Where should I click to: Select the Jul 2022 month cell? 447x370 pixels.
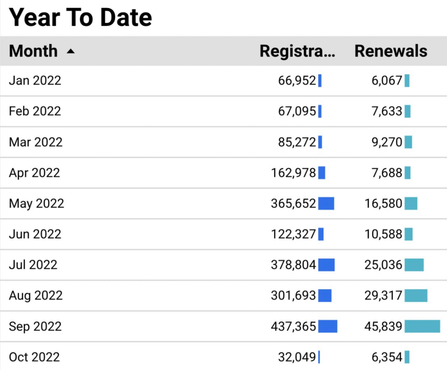coord(33,265)
